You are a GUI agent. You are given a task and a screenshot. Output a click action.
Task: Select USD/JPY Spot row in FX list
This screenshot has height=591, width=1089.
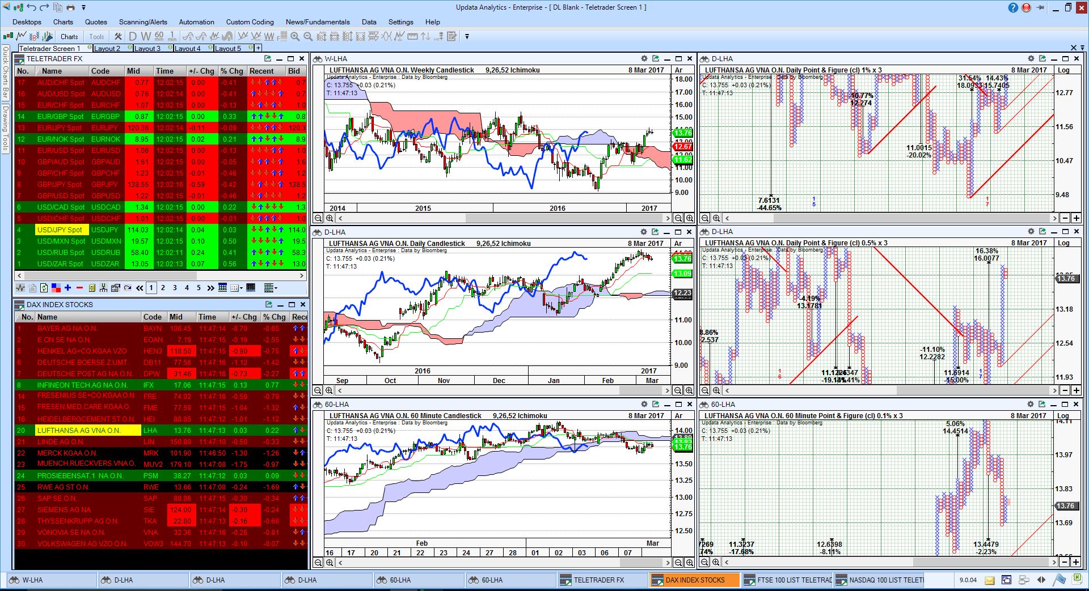(161, 229)
